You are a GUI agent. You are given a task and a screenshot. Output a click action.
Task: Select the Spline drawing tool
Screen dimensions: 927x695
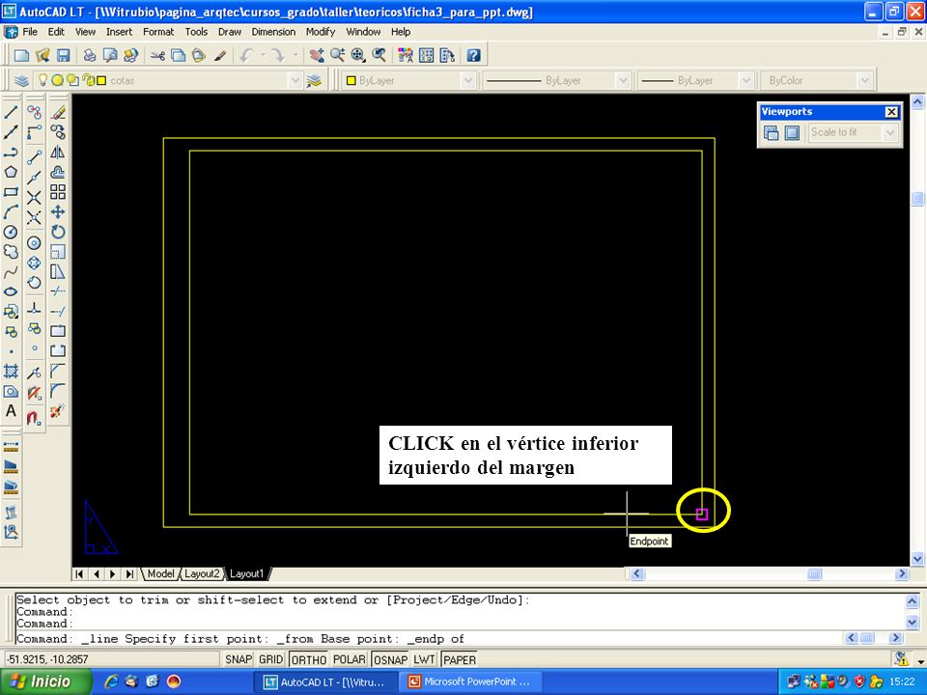pos(11,272)
